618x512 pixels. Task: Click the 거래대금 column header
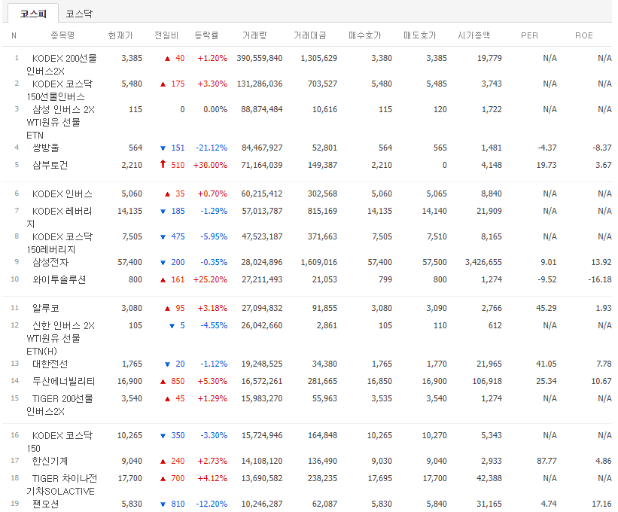tap(310, 35)
